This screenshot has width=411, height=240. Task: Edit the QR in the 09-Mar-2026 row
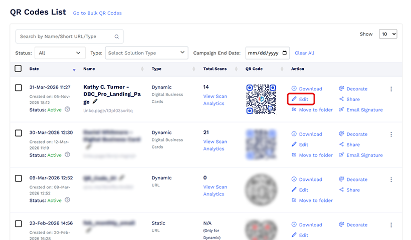point(300,190)
